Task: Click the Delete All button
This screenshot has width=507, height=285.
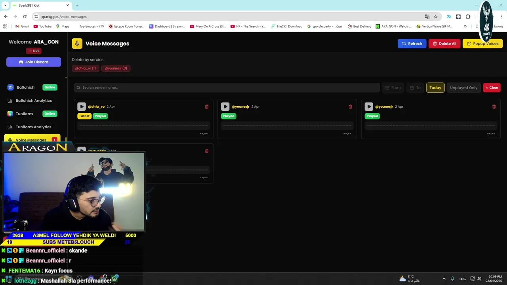Action: tap(444, 44)
